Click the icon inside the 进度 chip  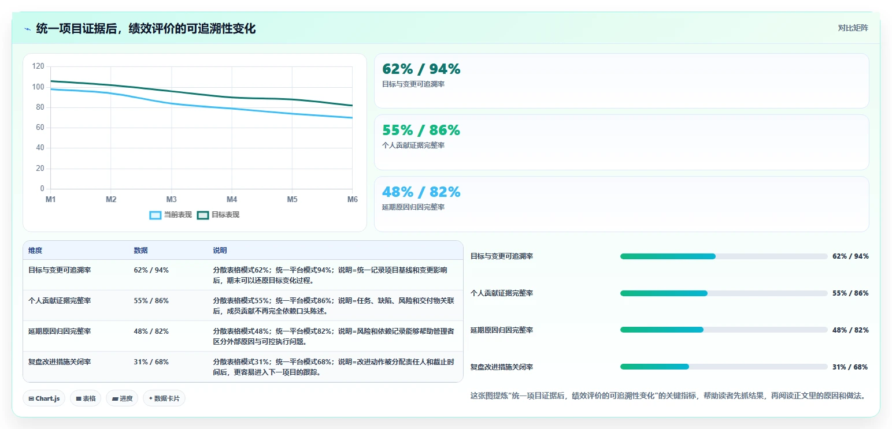click(x=115, y=398)
